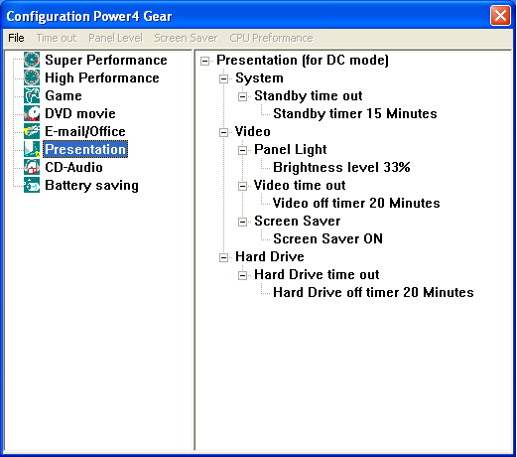
Task: Click the Hard Drive label
Action: [x=270, y=256]
